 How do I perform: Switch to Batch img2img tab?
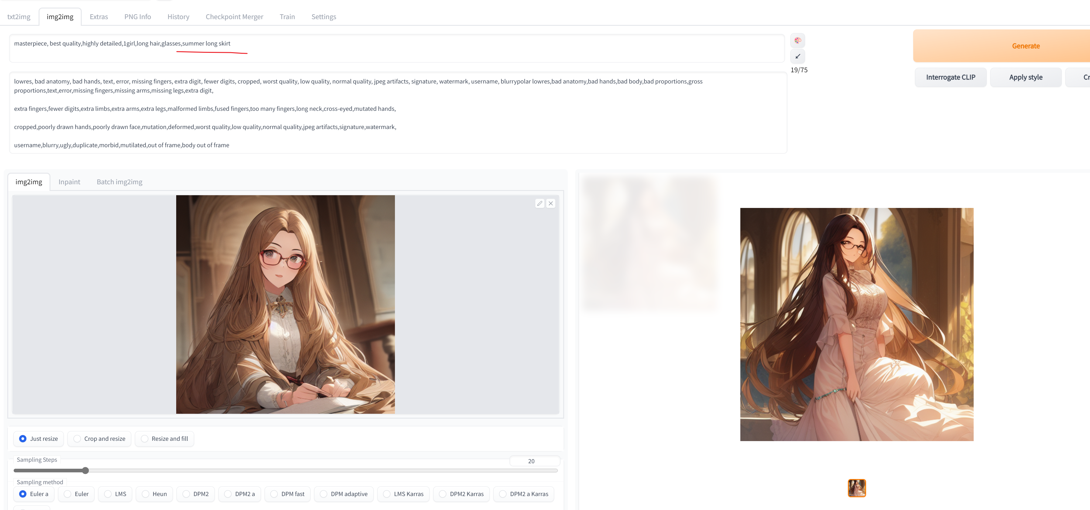point(119,182)
